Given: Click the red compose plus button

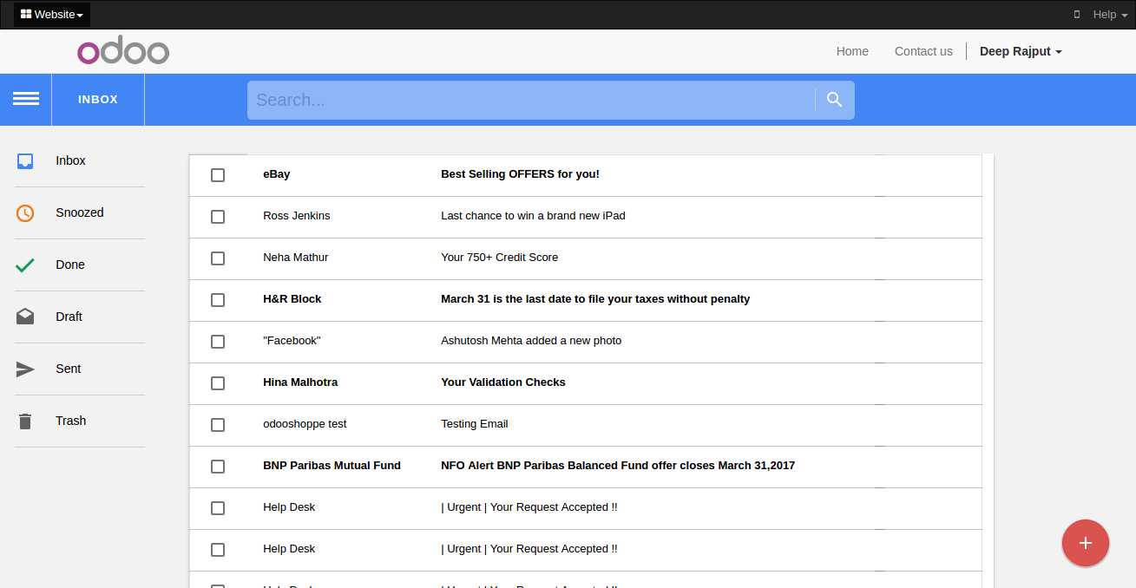Looking at the screenshot, I should 1086,543.
